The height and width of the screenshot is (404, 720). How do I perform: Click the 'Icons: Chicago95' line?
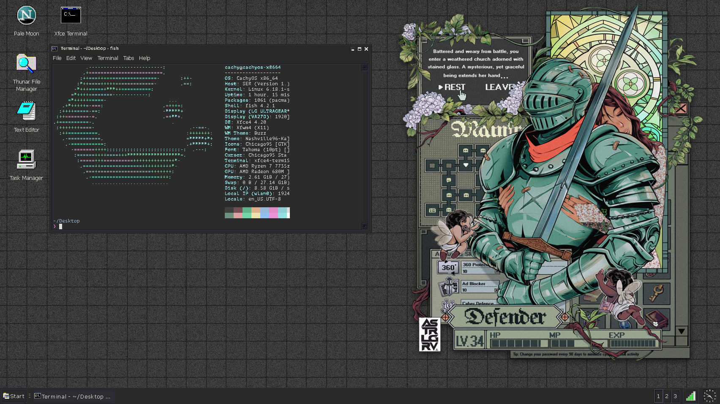tap(257, 144)
